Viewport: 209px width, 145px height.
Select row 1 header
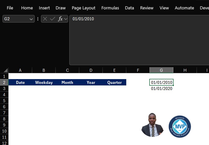4,76
